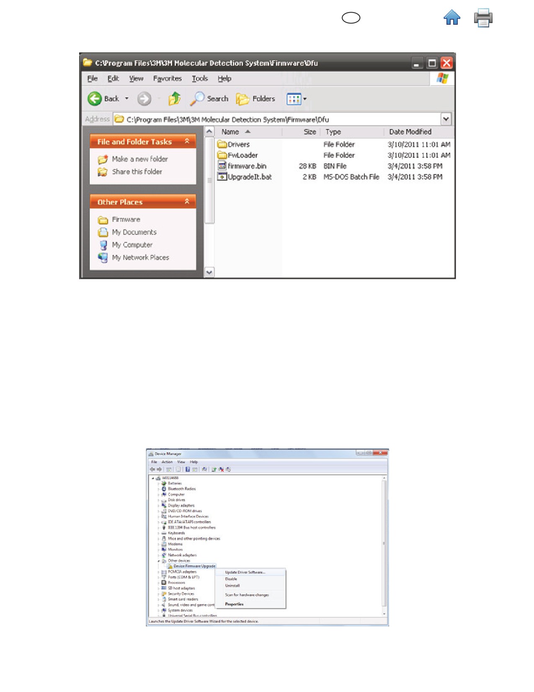Screen dimensions: 534x692
Task: Toggle the Folders pane button
Action: tap(255, 99)
